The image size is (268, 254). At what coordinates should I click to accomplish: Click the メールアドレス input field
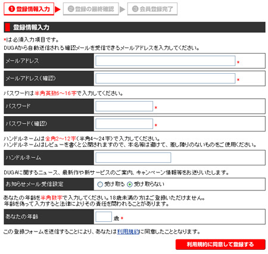pyautogui.click(x=165, y=61)
